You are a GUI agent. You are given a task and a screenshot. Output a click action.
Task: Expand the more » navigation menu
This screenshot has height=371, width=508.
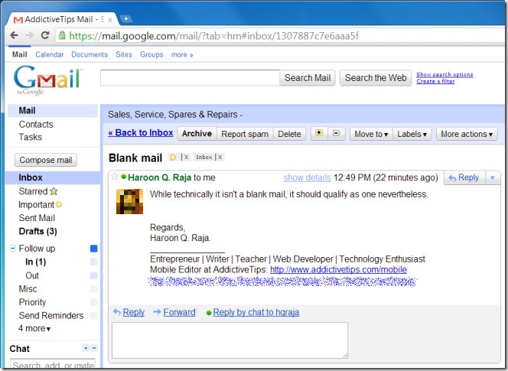coord(182,55)
